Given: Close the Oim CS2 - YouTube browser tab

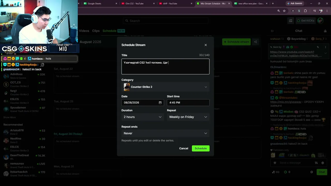Looking at the screenshot, I should [154, 4].
